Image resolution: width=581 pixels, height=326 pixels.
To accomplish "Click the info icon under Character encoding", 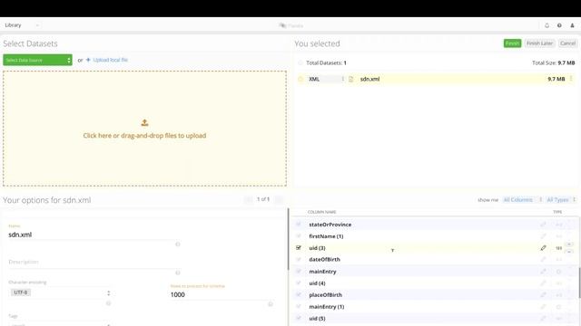I will click(x=109, y=303).
